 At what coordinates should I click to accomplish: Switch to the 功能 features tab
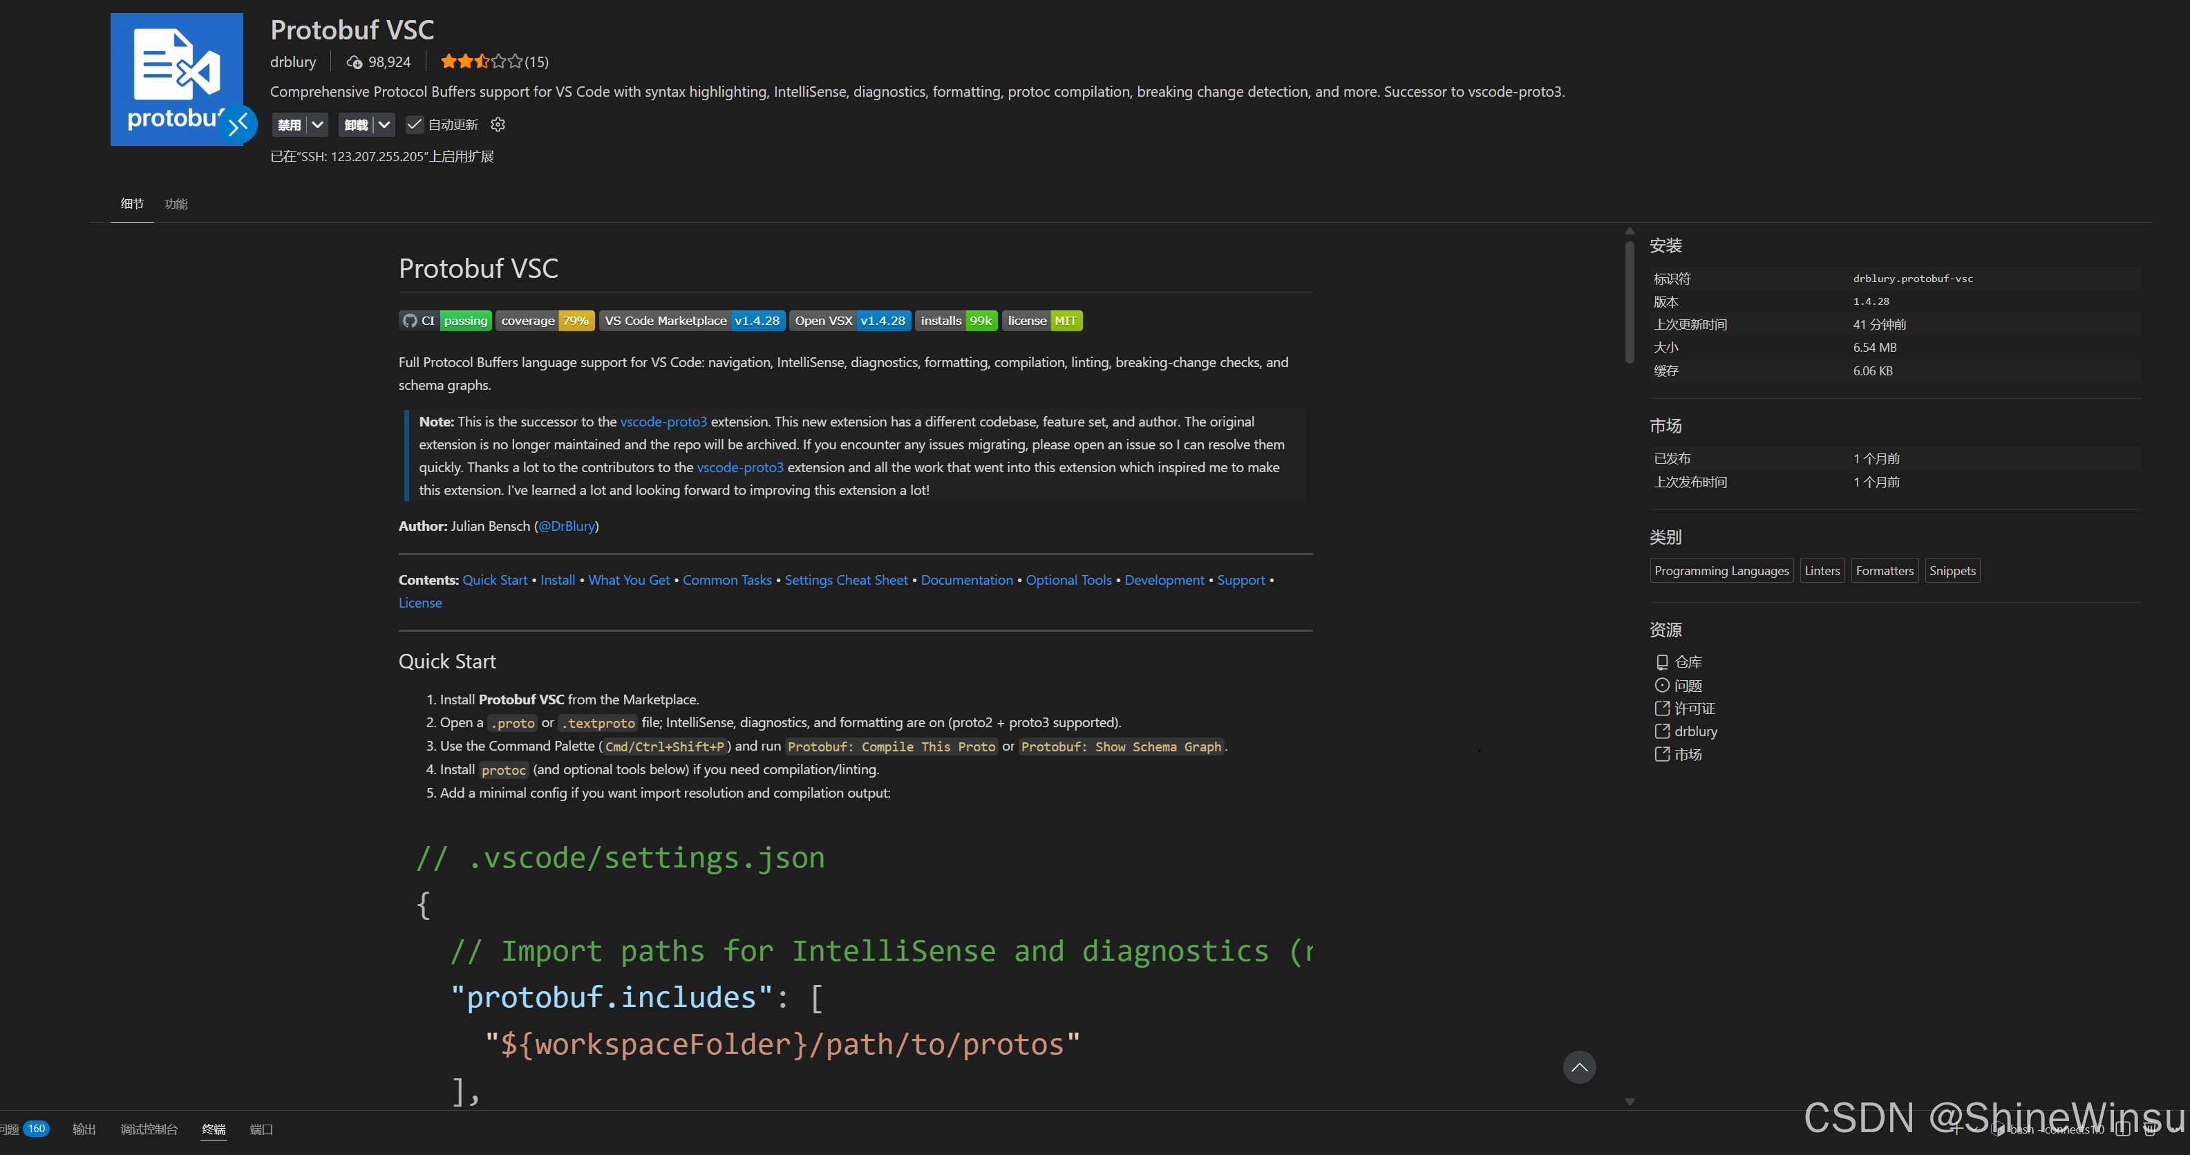(176, 203)
